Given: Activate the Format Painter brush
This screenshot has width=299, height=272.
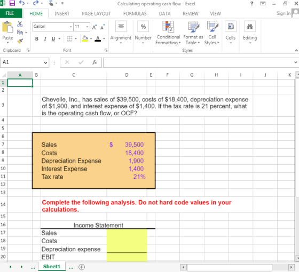Looking at the screenshot, I should coord(20,41).
